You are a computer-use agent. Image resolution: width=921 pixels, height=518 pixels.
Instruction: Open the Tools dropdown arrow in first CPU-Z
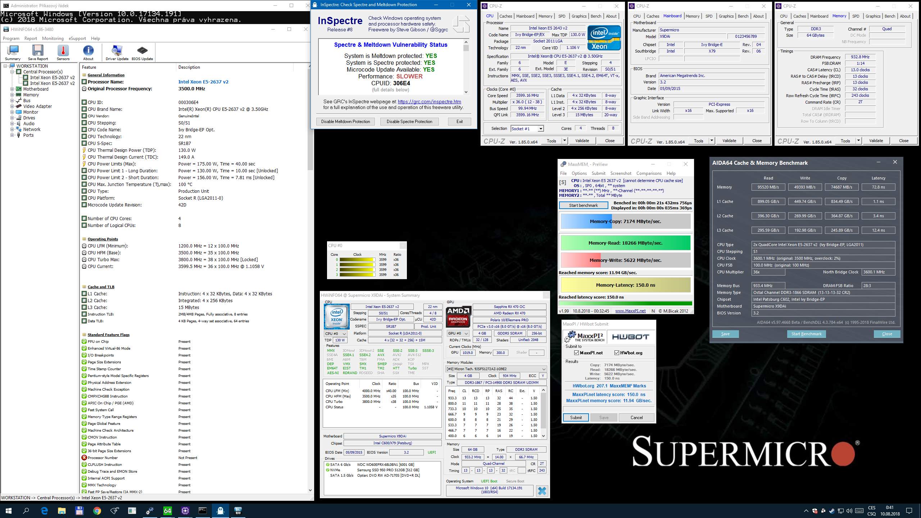pos(564,141)
